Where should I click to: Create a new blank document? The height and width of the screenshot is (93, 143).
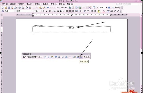(x=3, y=8)
